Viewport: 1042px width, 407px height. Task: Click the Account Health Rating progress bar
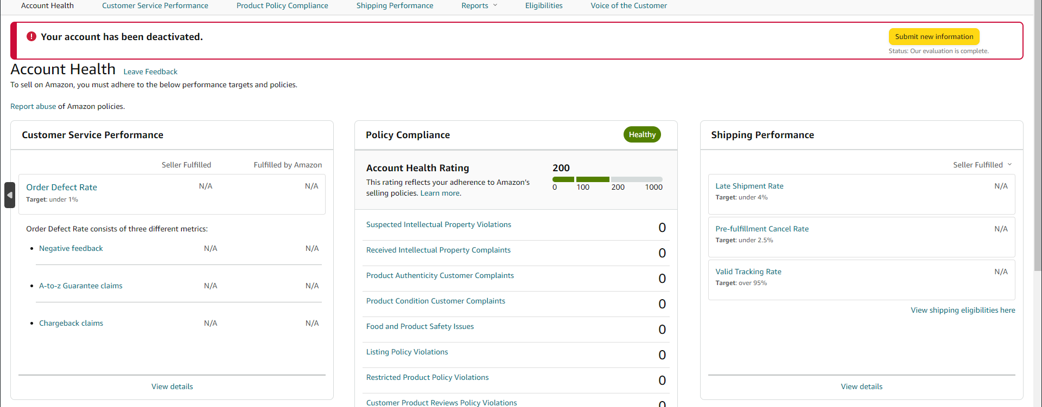click(x=607, y=179)
